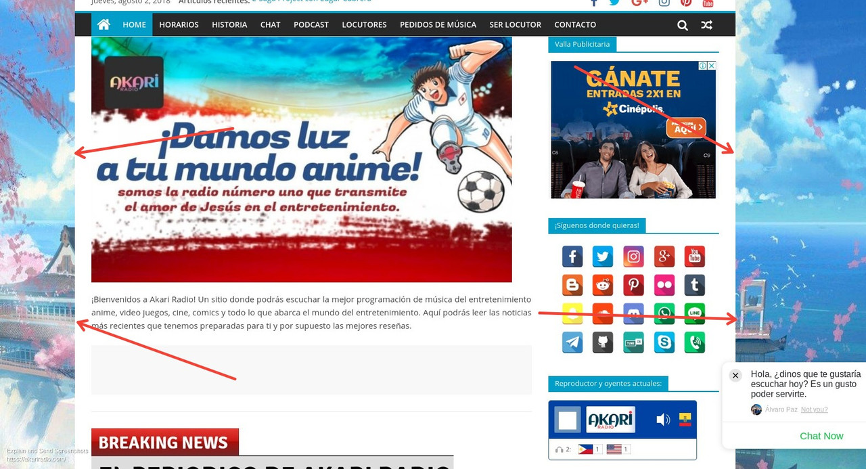Open the Blogger icon
The width and height of the screenshot is (866, 469).
(572, 285)
